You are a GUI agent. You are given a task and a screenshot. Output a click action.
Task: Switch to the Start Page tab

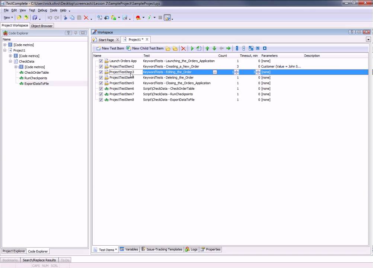(106, 40)
